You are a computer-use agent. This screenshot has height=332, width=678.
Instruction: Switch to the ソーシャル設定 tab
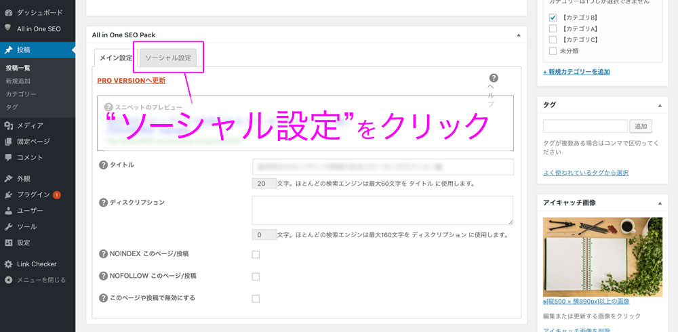coord(168,58)
